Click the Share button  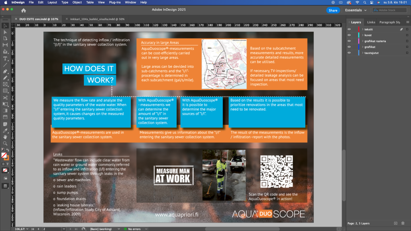(x=333, y=10)
